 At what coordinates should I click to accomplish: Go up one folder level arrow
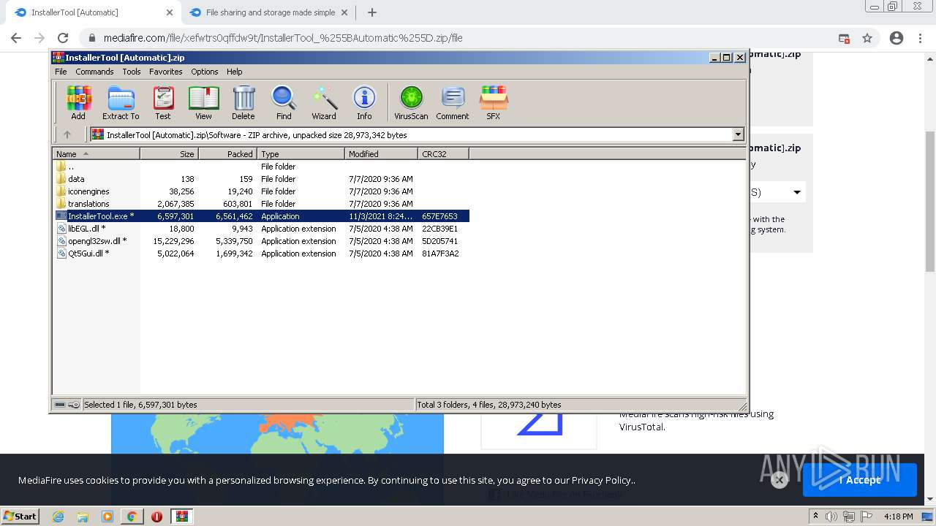tap(67, 134)
